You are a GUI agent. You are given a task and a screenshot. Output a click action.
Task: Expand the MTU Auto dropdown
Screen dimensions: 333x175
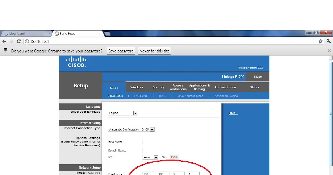point(150,157)
